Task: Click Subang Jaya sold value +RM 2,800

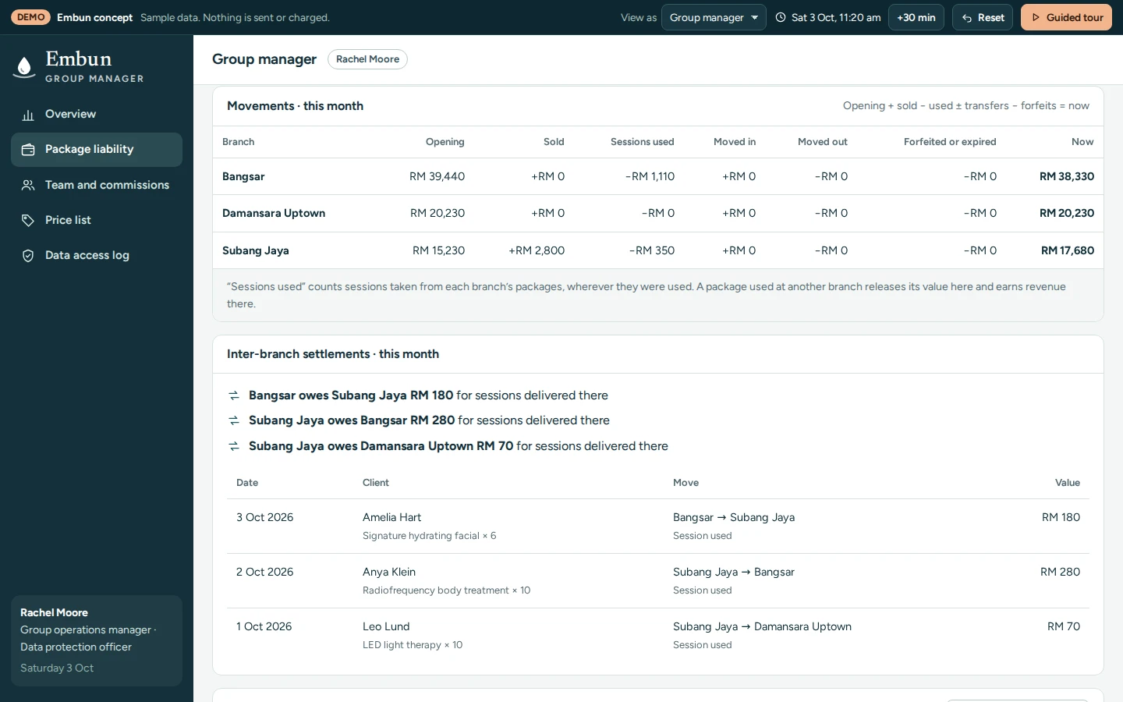Action: tap(537, 250)
